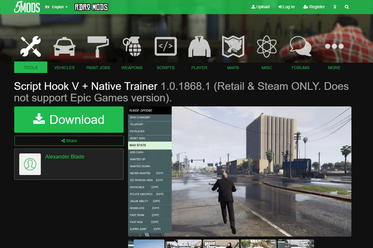Open the Vehicles car icon
Screen dimensions: 373x248
pos(64,46)
